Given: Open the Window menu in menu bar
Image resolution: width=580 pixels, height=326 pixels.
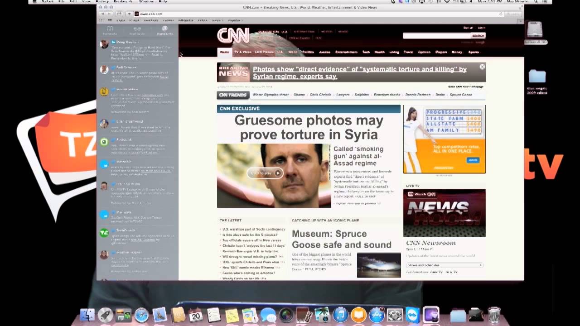Looking at the screenshot, I should coord(146,1).
